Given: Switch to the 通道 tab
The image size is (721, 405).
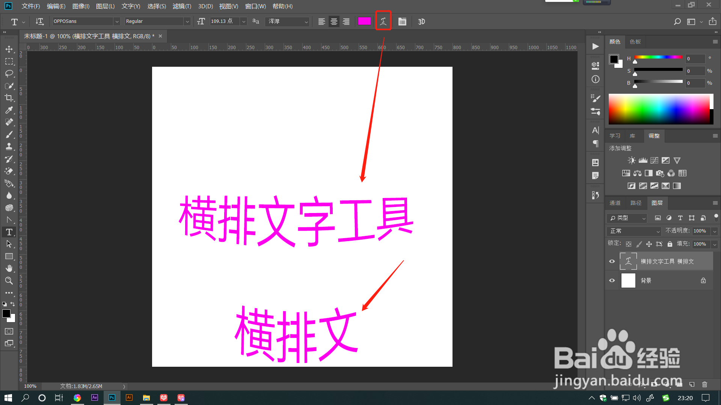Looking at the screenshot, I should (x=615, y=203).
